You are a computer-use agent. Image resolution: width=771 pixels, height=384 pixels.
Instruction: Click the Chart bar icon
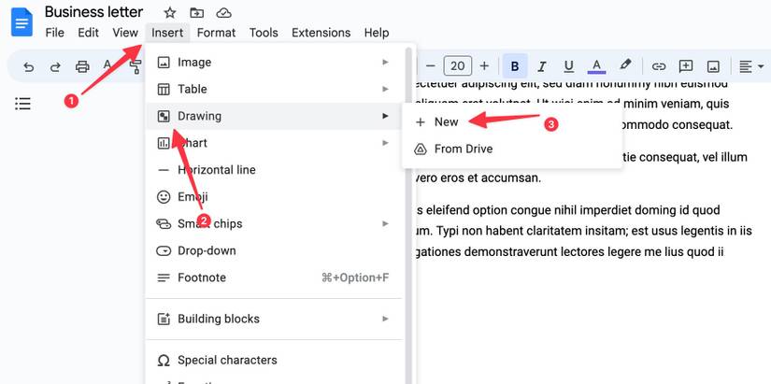[x=164, y=143]
